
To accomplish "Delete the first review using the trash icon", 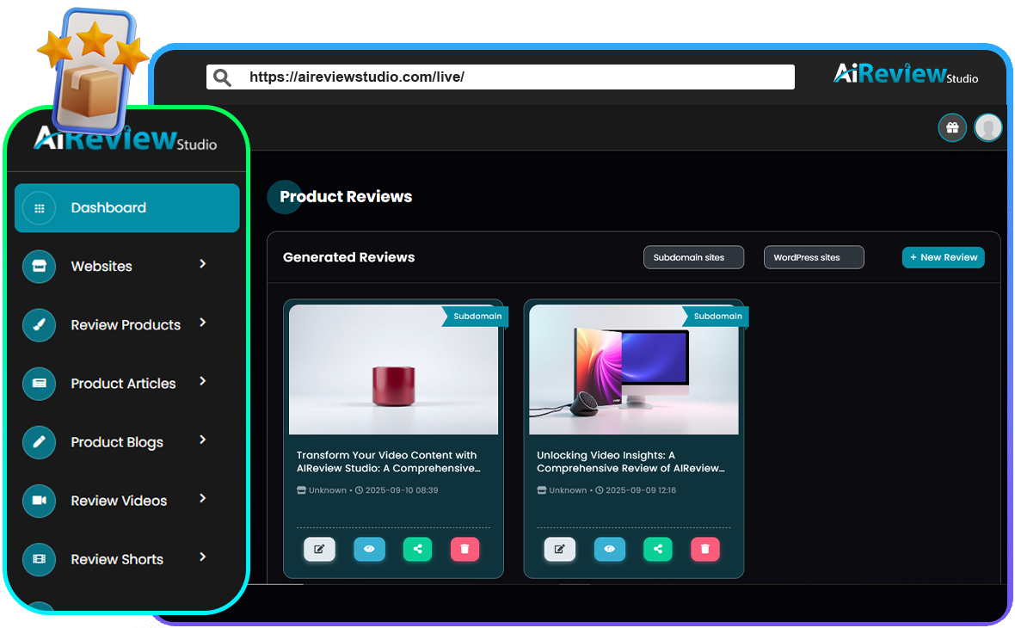I will (464, 549).
